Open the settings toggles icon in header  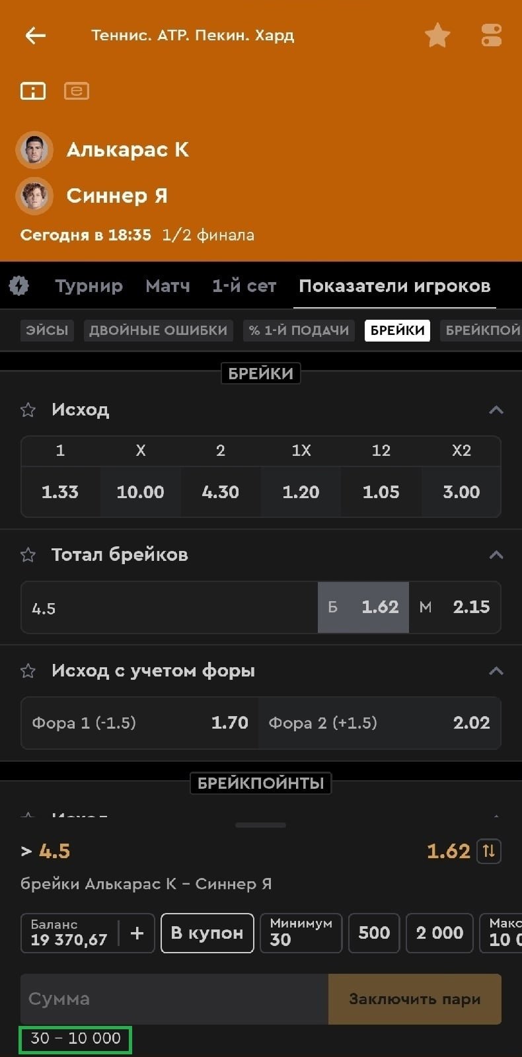pyautogui.click(x=491, y=36)
